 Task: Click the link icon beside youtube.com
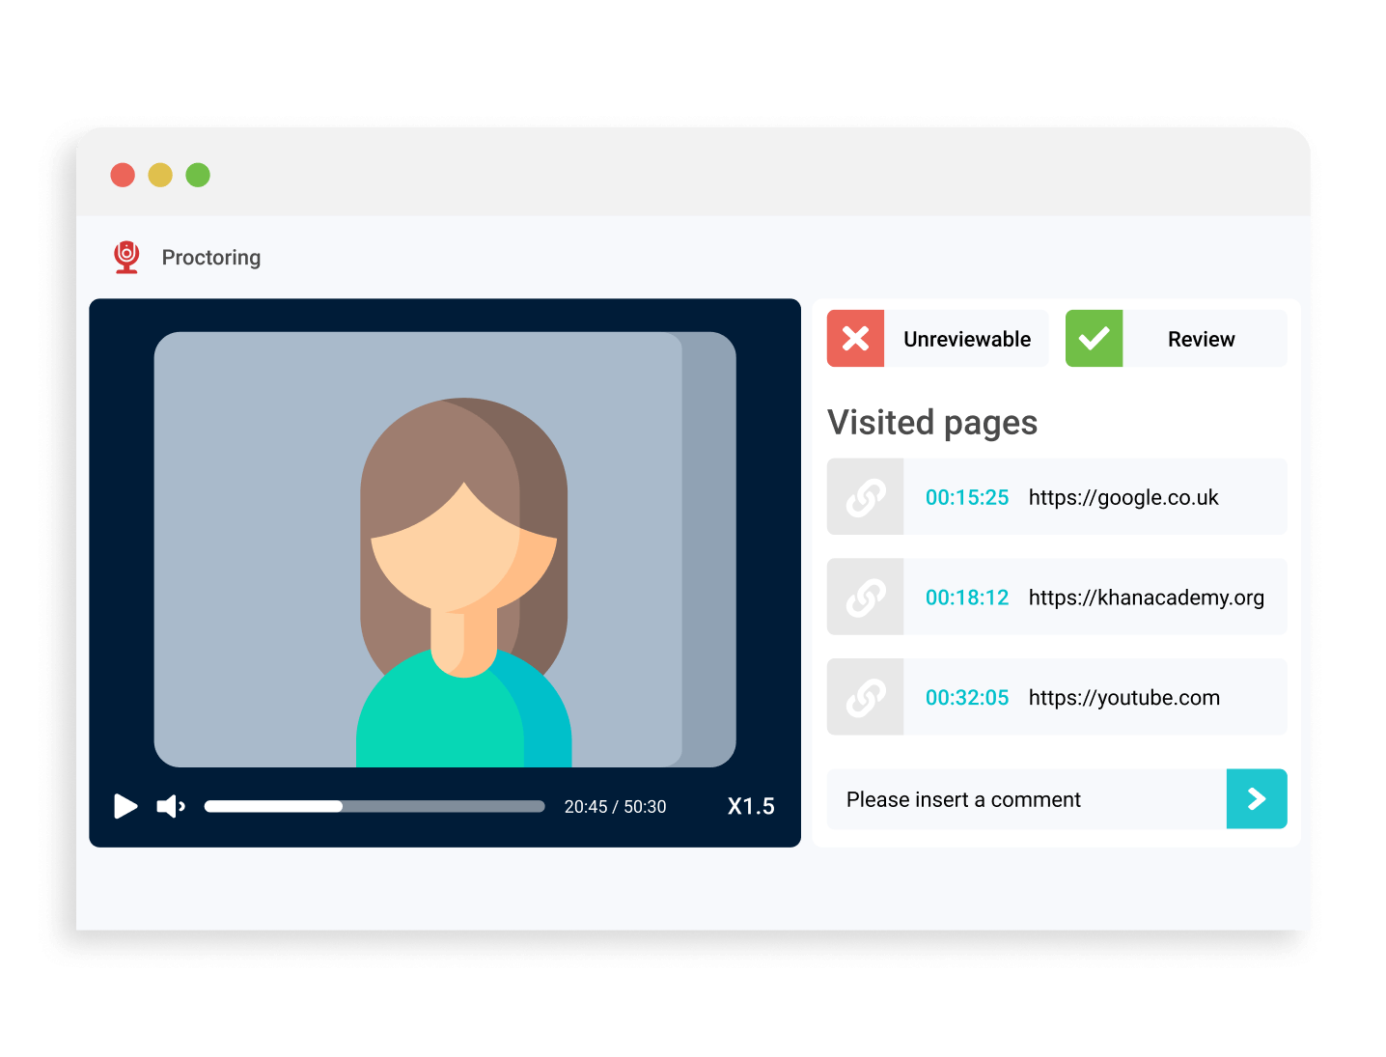pyautogui.click(x=866, y=697)
